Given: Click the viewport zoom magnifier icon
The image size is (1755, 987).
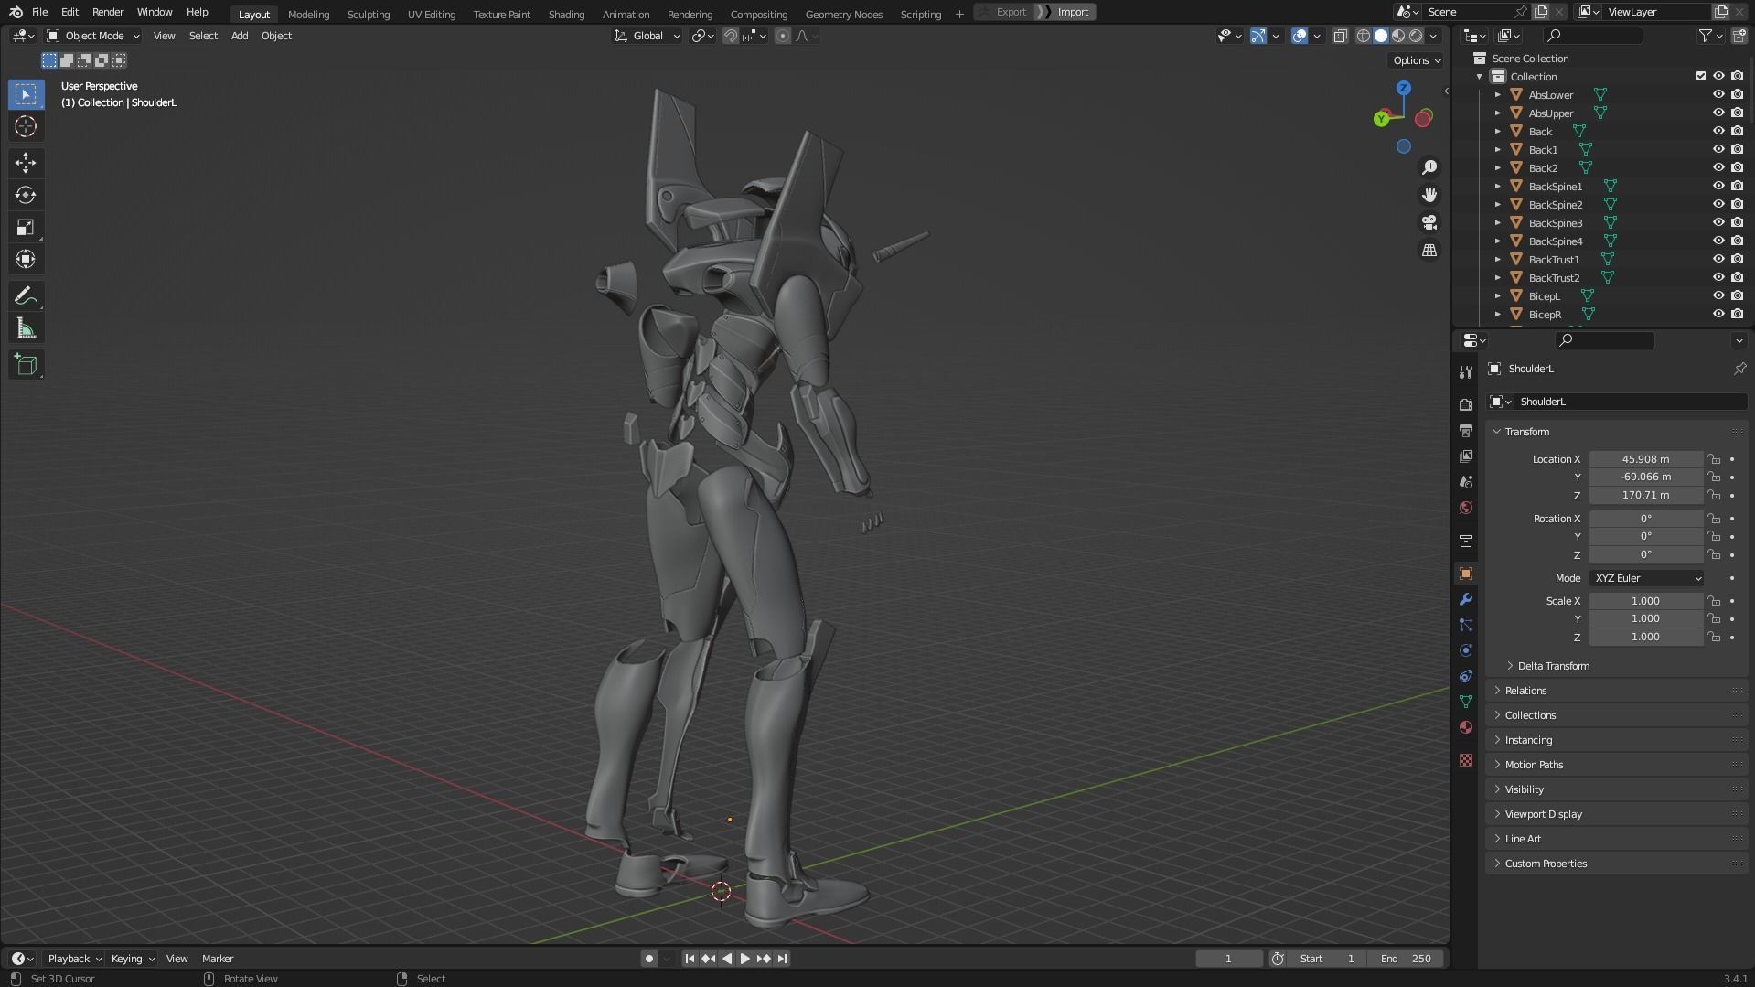Looking at the screenshot, I should (1429, 167).
